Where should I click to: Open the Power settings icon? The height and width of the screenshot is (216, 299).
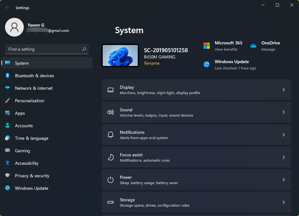(111, 180)
